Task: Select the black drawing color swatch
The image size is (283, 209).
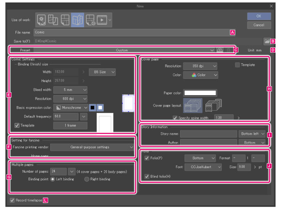Action: click(x=92, y=108)
